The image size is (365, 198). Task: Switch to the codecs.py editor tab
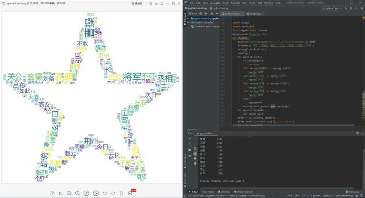tap(255, 14)
